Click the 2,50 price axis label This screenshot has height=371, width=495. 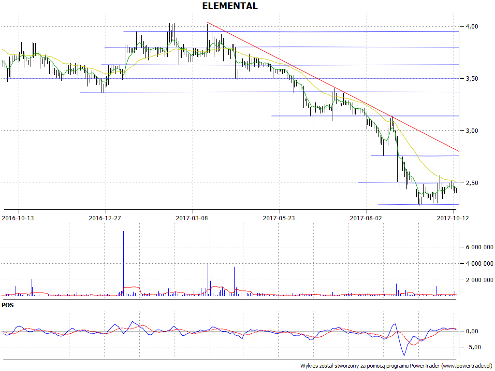(472, 183)
